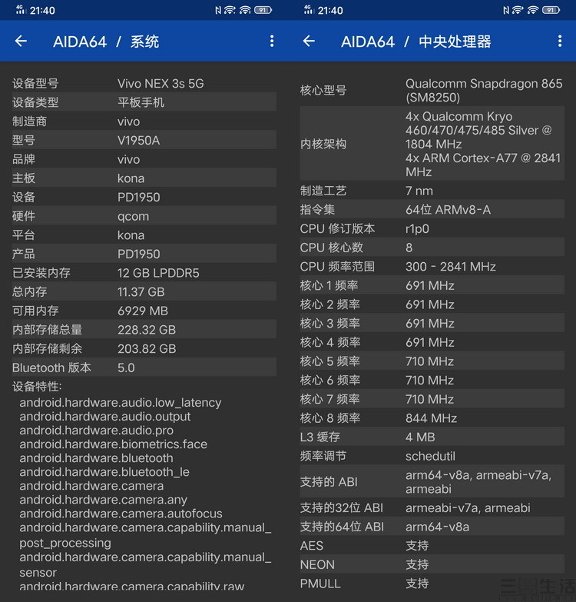
Task: Select 'android.hardware.bluetooth_le' entry
Action: coord(104,471)
